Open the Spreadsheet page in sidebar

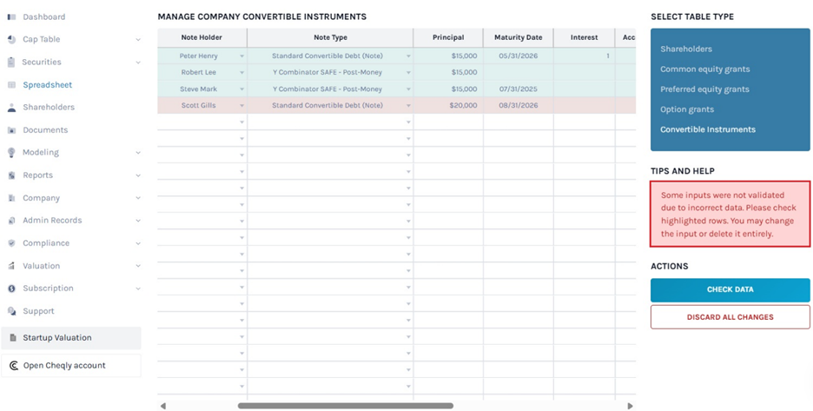pyautogui.click(x=48, y=85)
